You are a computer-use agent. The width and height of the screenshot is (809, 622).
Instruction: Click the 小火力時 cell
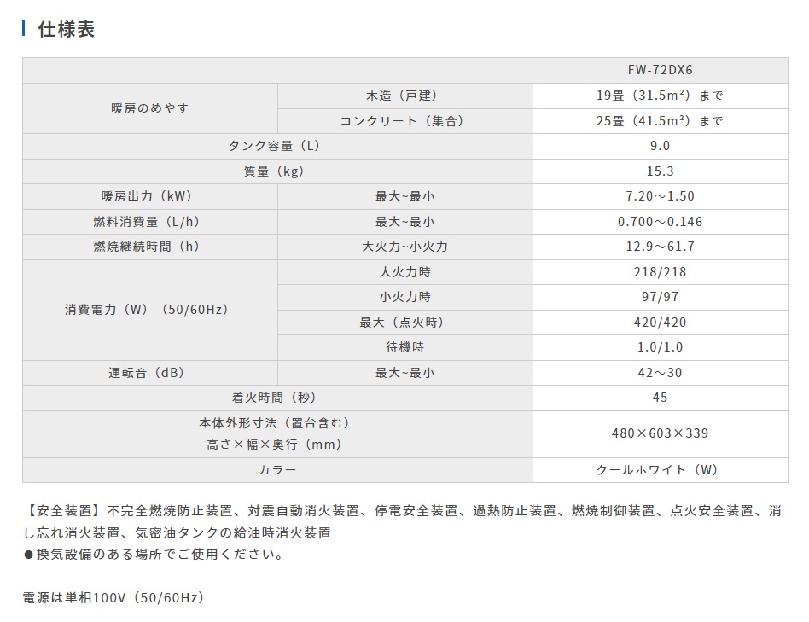point(405,297)
